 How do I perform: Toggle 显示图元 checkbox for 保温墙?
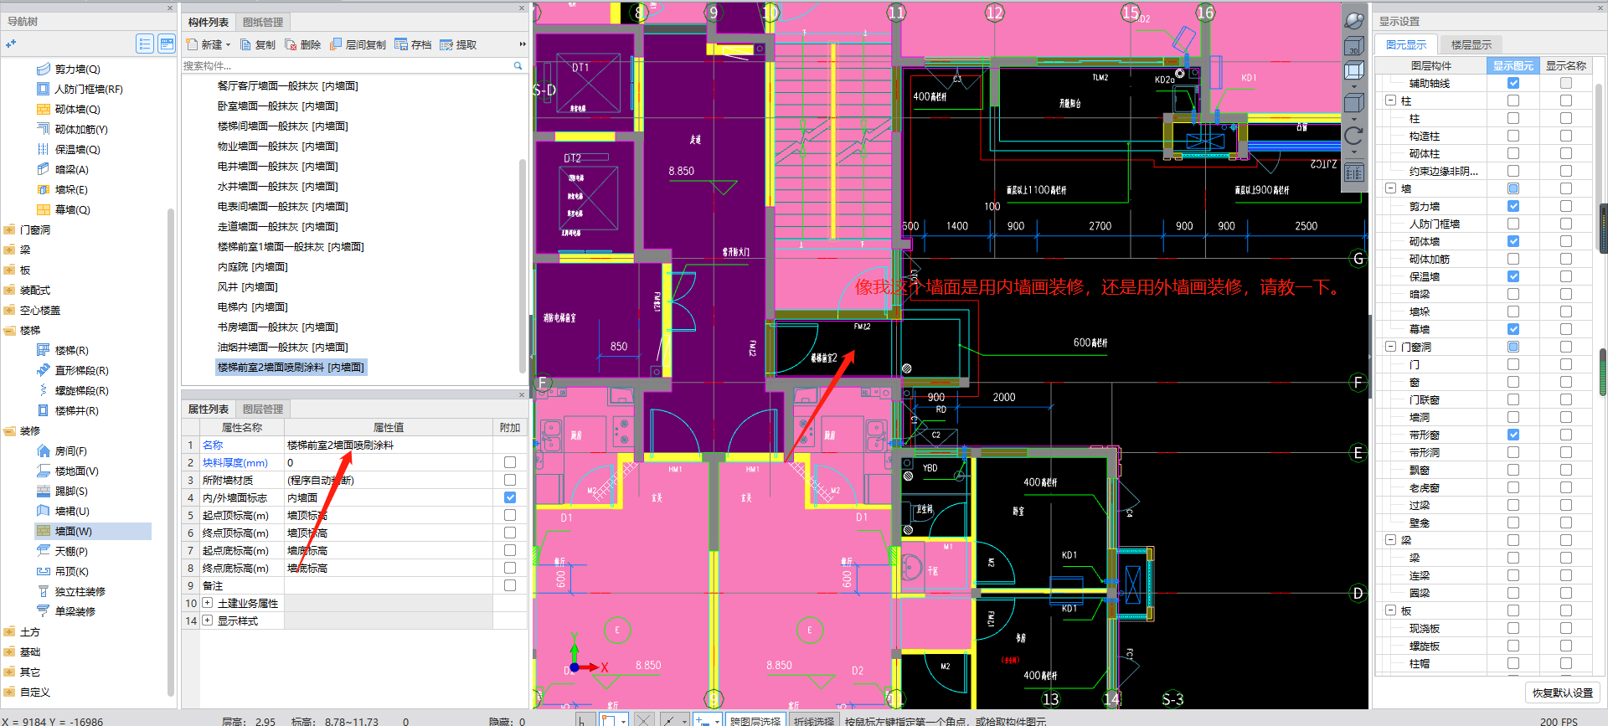(x=1513, y=276)
